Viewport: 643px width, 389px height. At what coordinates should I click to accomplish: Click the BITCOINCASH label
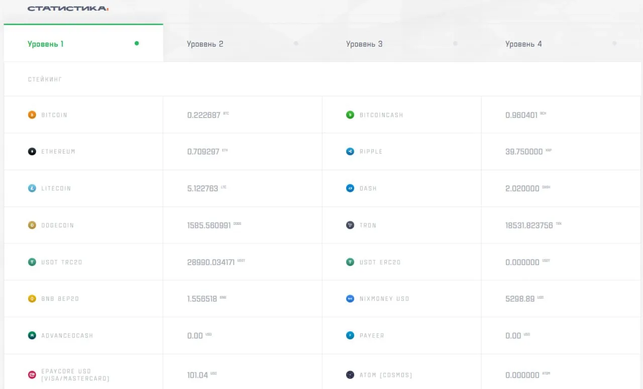381,115
